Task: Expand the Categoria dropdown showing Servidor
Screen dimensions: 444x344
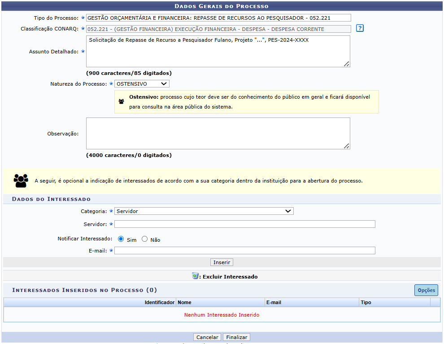Action: 204,211
